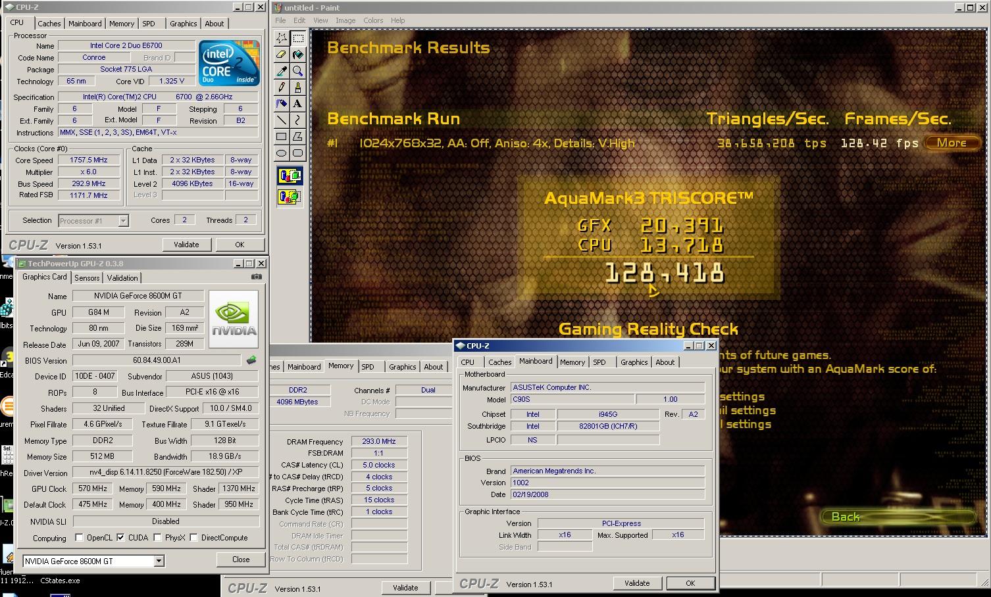Choose the Curve tool in Paint

click(297, 120)
